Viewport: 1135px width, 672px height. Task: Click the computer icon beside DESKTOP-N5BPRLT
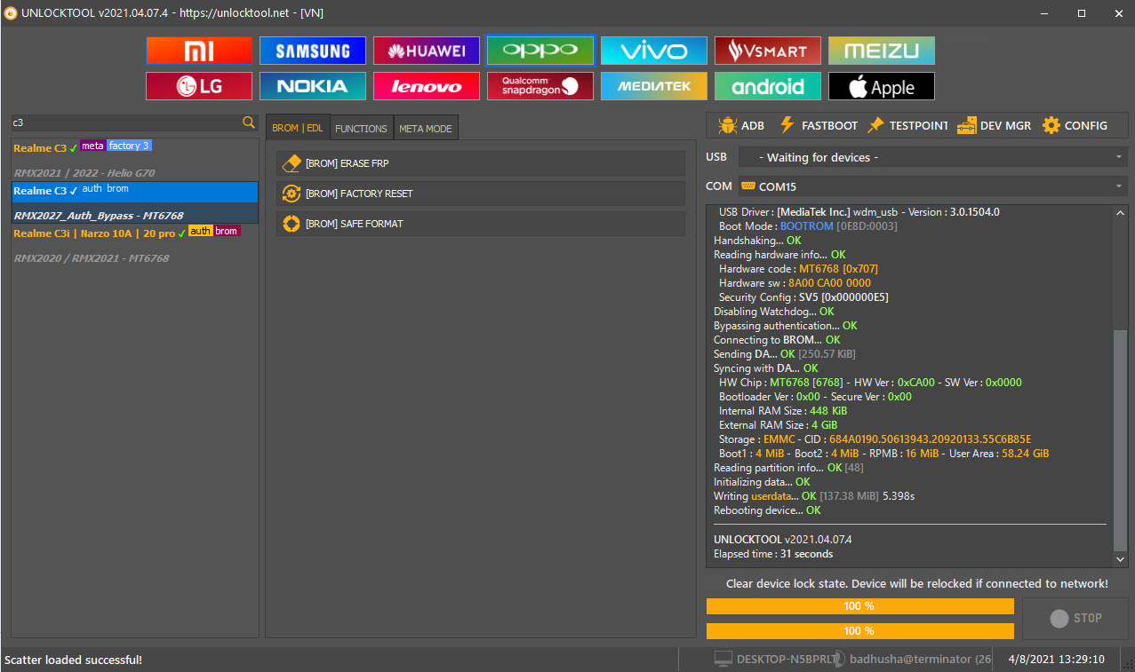click(x=723, y=660)
